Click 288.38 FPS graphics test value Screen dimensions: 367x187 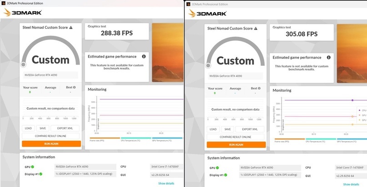117,33
